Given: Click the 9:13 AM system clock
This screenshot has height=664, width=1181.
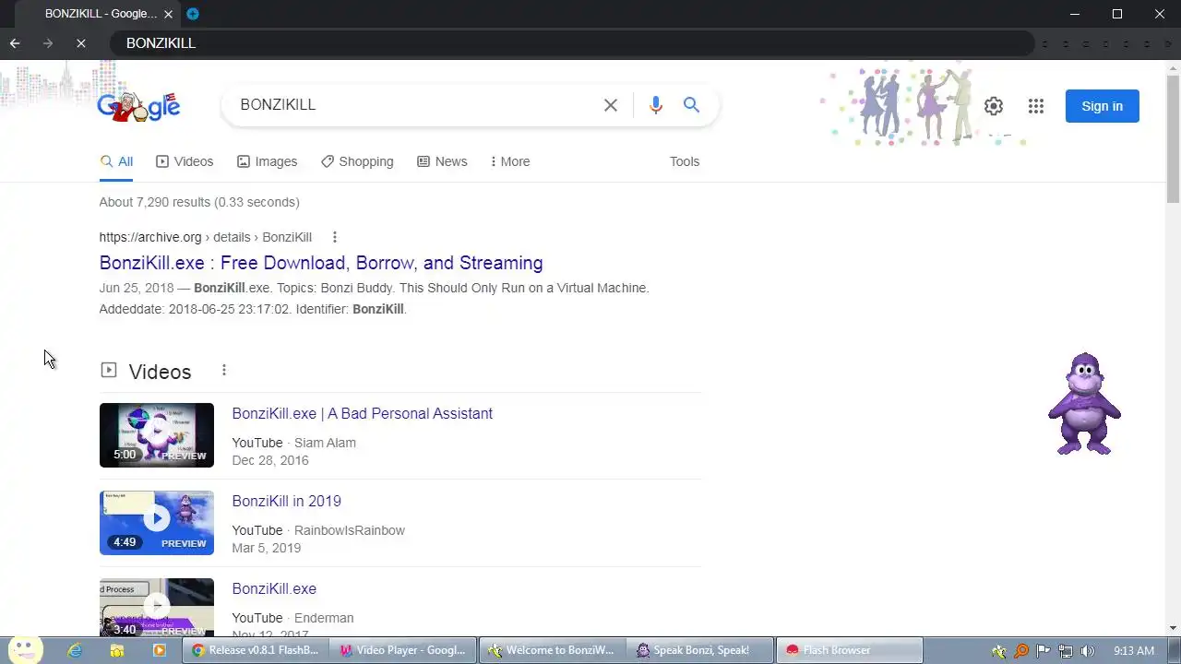Looking at the screenshot, I should click(x=1134, y=651).
